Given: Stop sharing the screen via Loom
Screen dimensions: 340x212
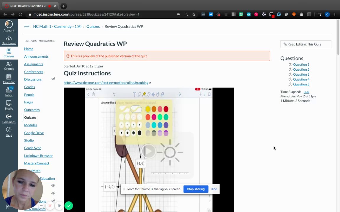Looking at the screenshot, I should (196, 189).
